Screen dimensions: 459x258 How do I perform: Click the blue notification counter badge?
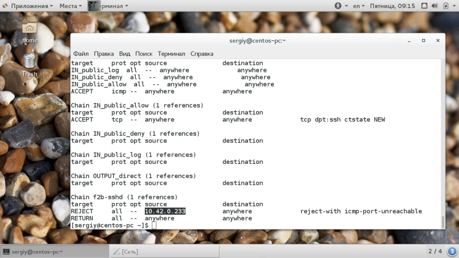(x=452, y=251)
